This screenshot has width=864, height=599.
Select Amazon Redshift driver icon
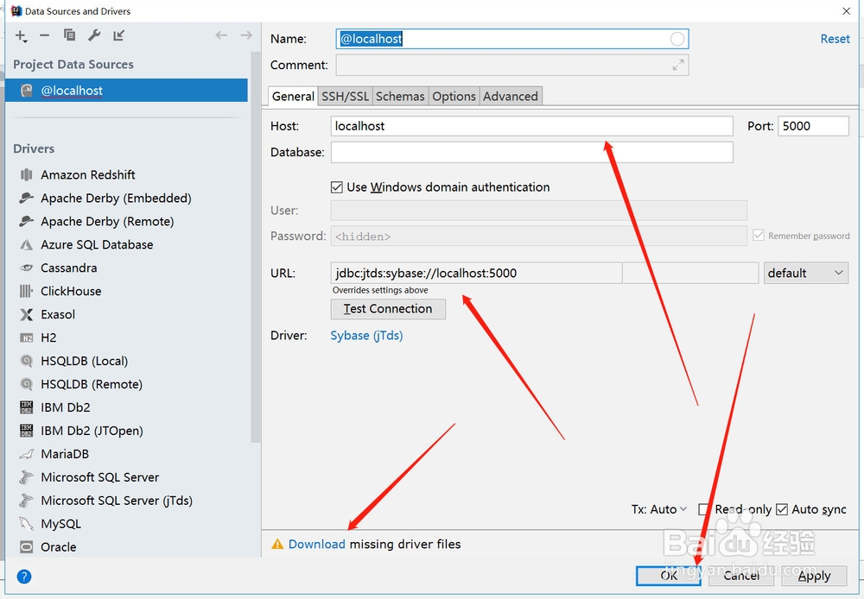[27, 174]
